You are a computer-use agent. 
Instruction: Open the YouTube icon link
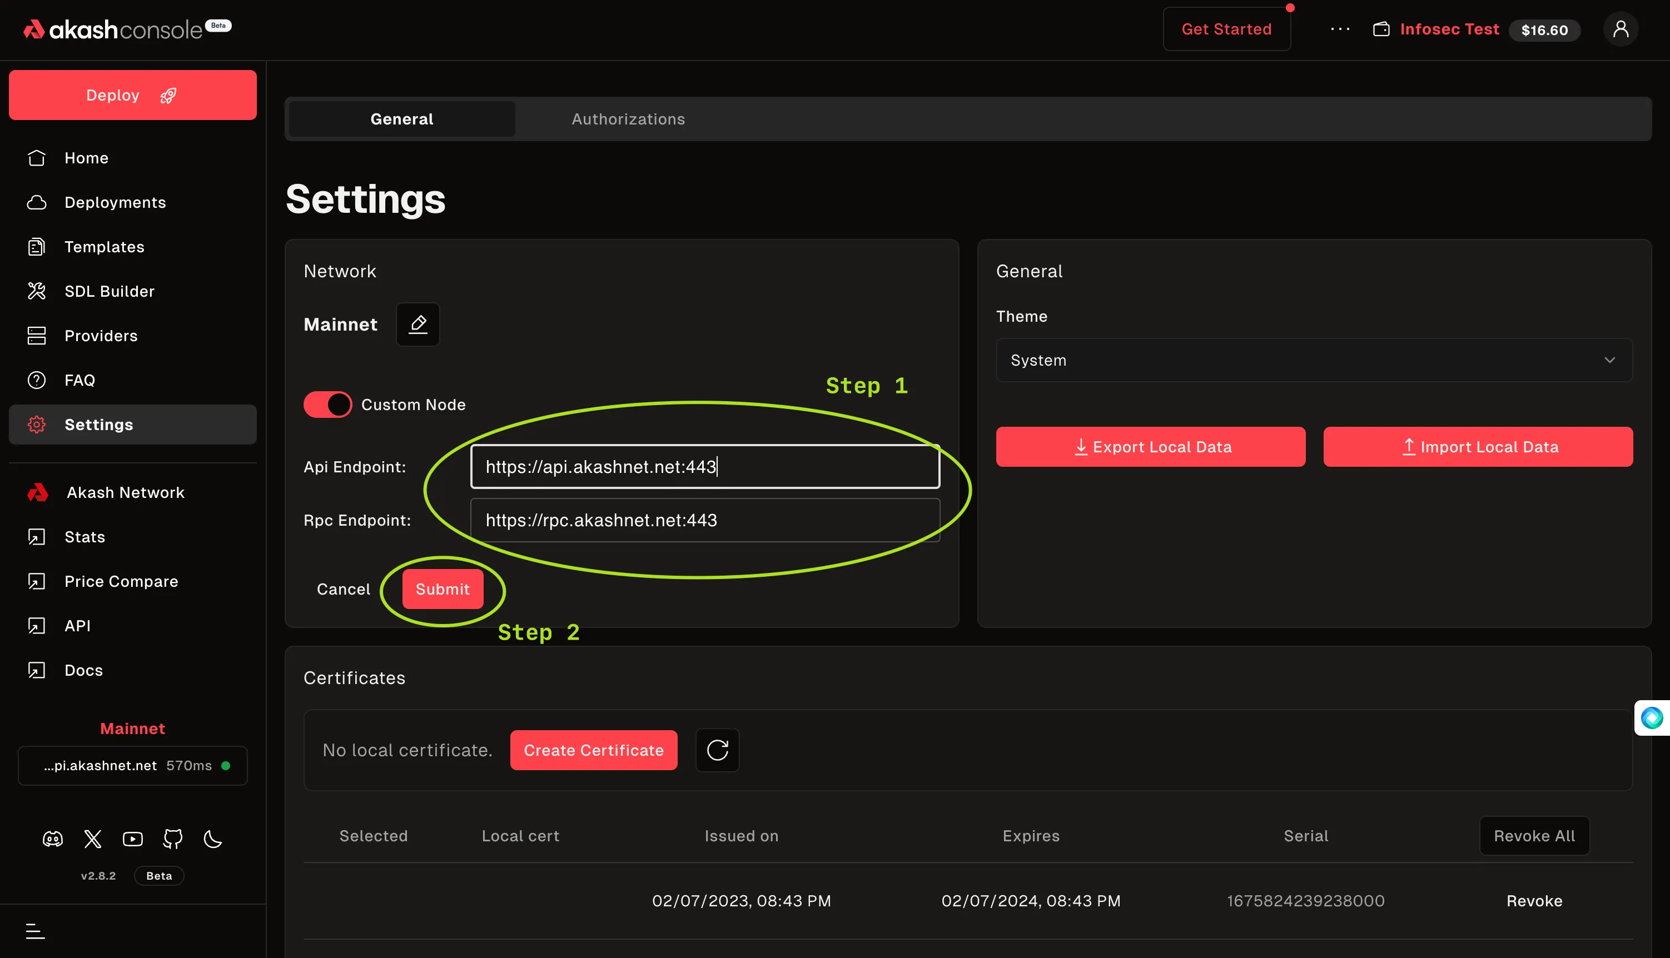click(x=132, y=839)
